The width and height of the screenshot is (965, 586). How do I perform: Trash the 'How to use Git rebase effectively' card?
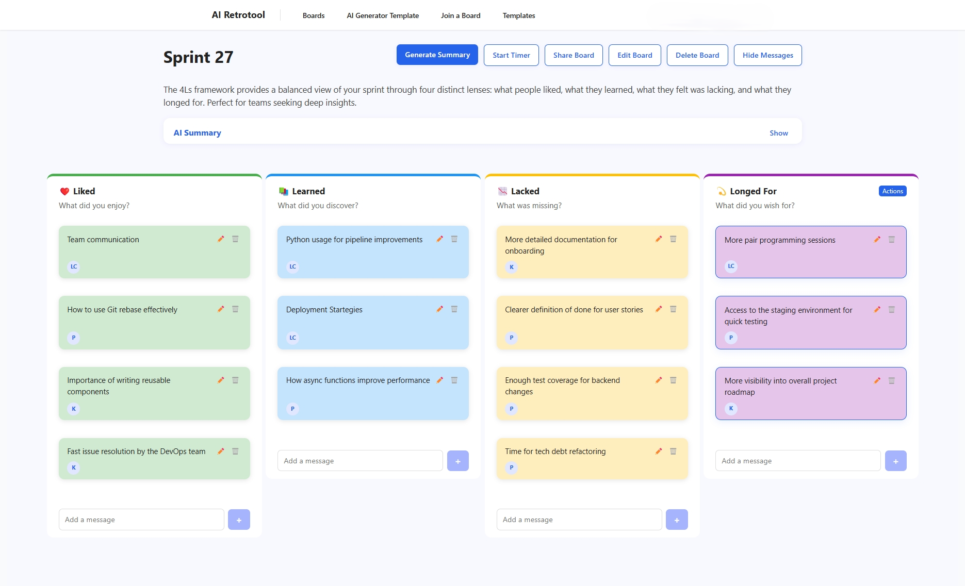235,309
